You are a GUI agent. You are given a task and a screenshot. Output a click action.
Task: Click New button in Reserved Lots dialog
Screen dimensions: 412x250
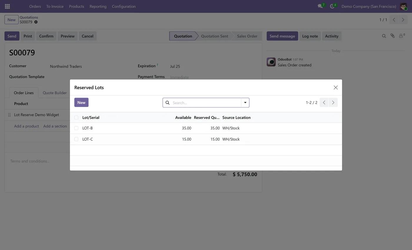coord(81,103)
